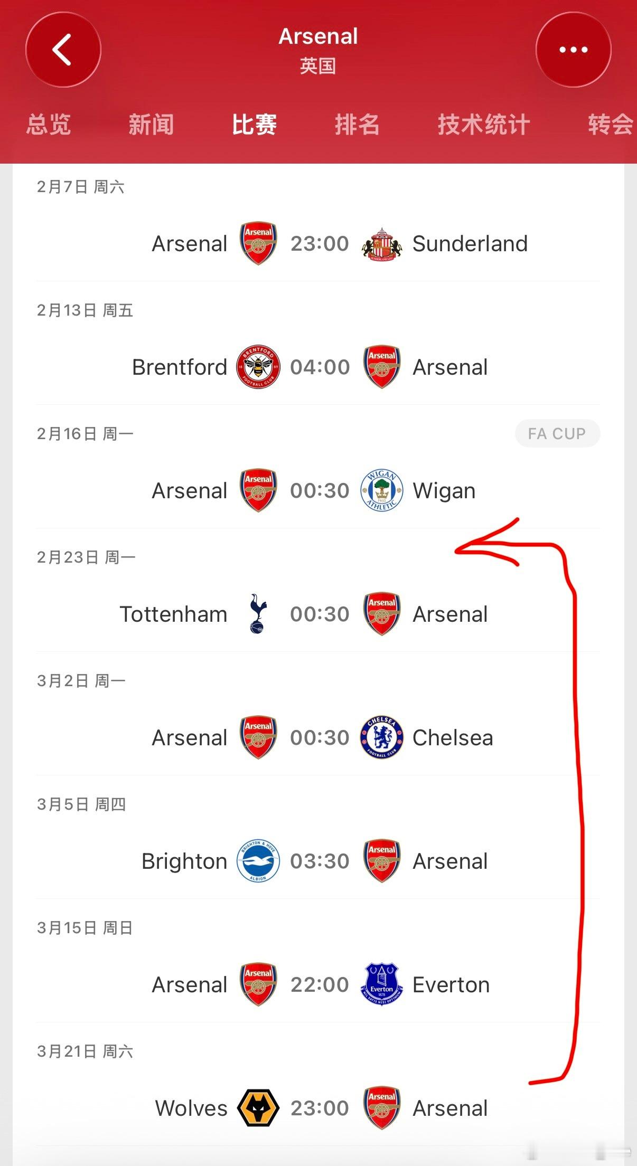Click the Chelsea lion crest

(381, 737)
